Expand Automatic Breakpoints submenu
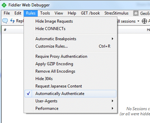Viewport: 150px width, 123px height. pos(70,39)
